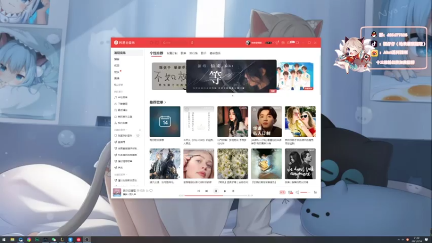
Task: Seek on the song progress bar
Action: tap(216, 195)
